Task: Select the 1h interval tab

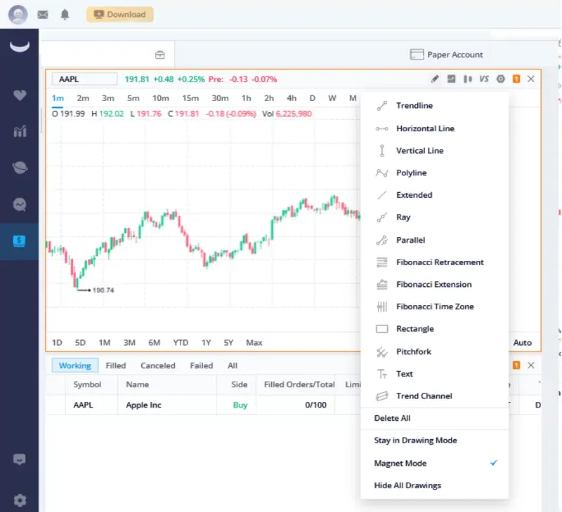Action: pyautogui.click(x=247, y=98)
